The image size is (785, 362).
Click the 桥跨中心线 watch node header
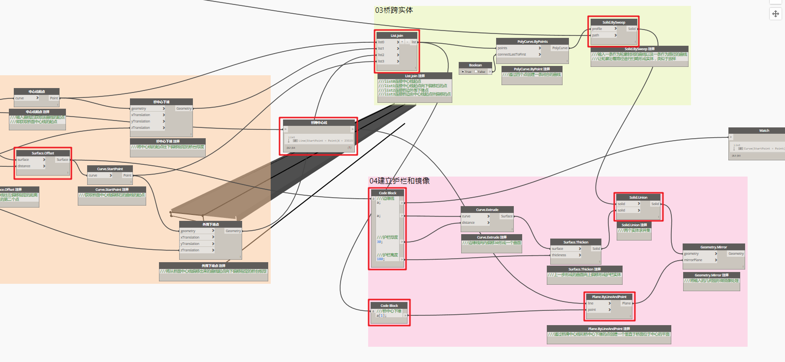pos(319,123)
